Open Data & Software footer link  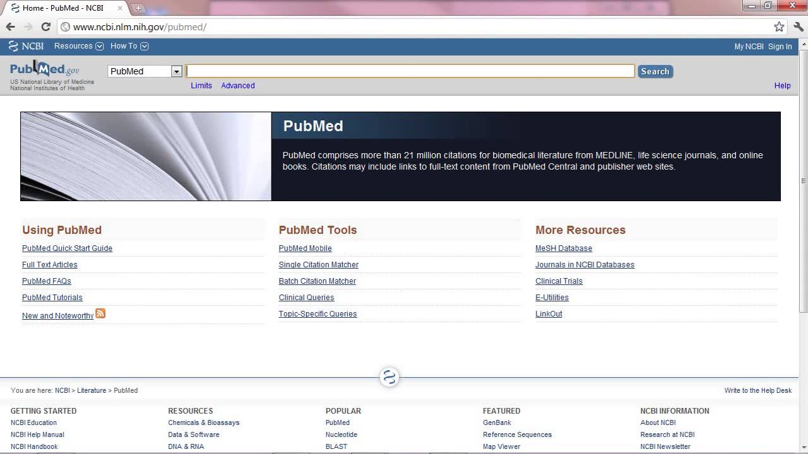194,434
